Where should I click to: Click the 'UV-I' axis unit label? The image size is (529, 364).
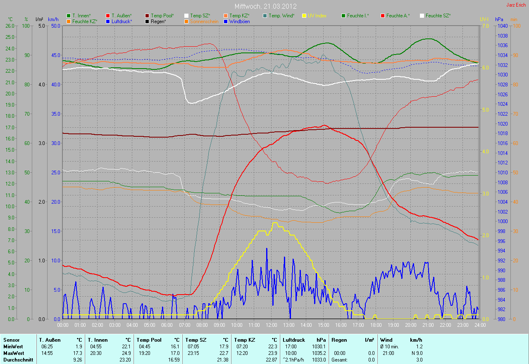tap(484, 19)
